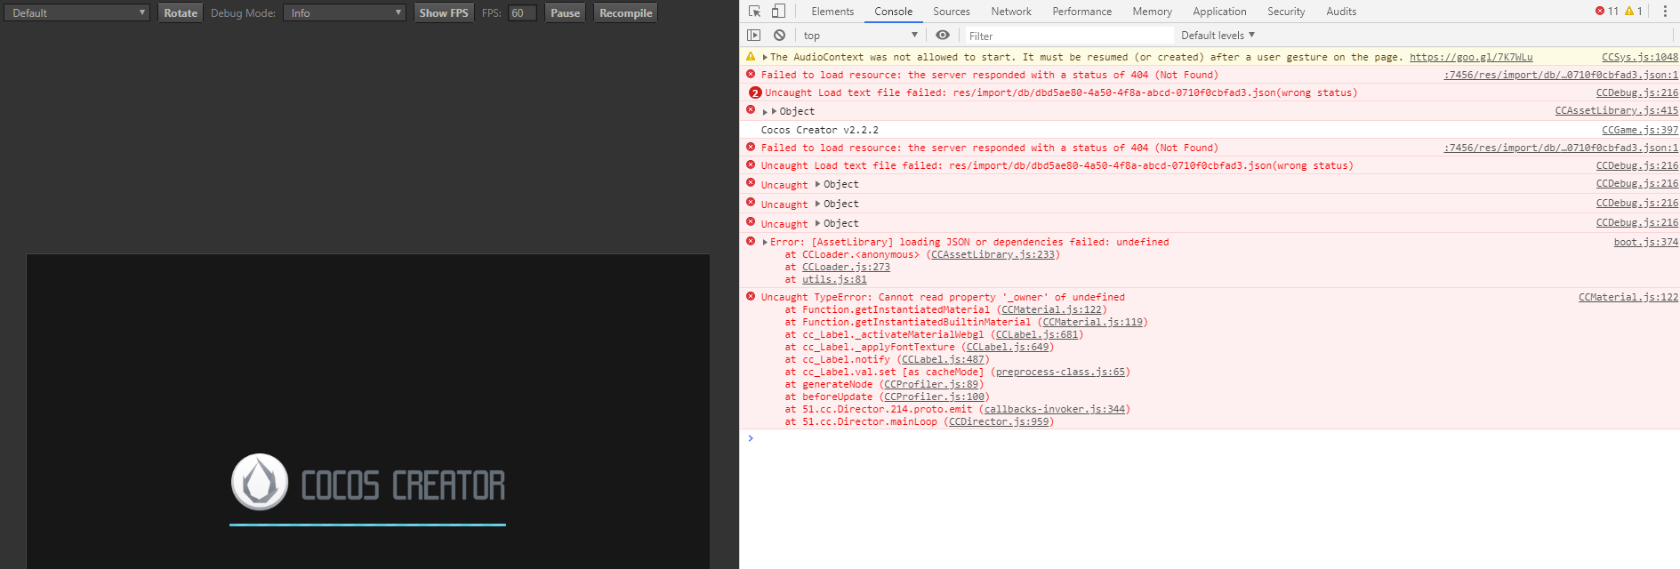
Task: Click the yellow warning count badge
Action: click(1634, 12)
